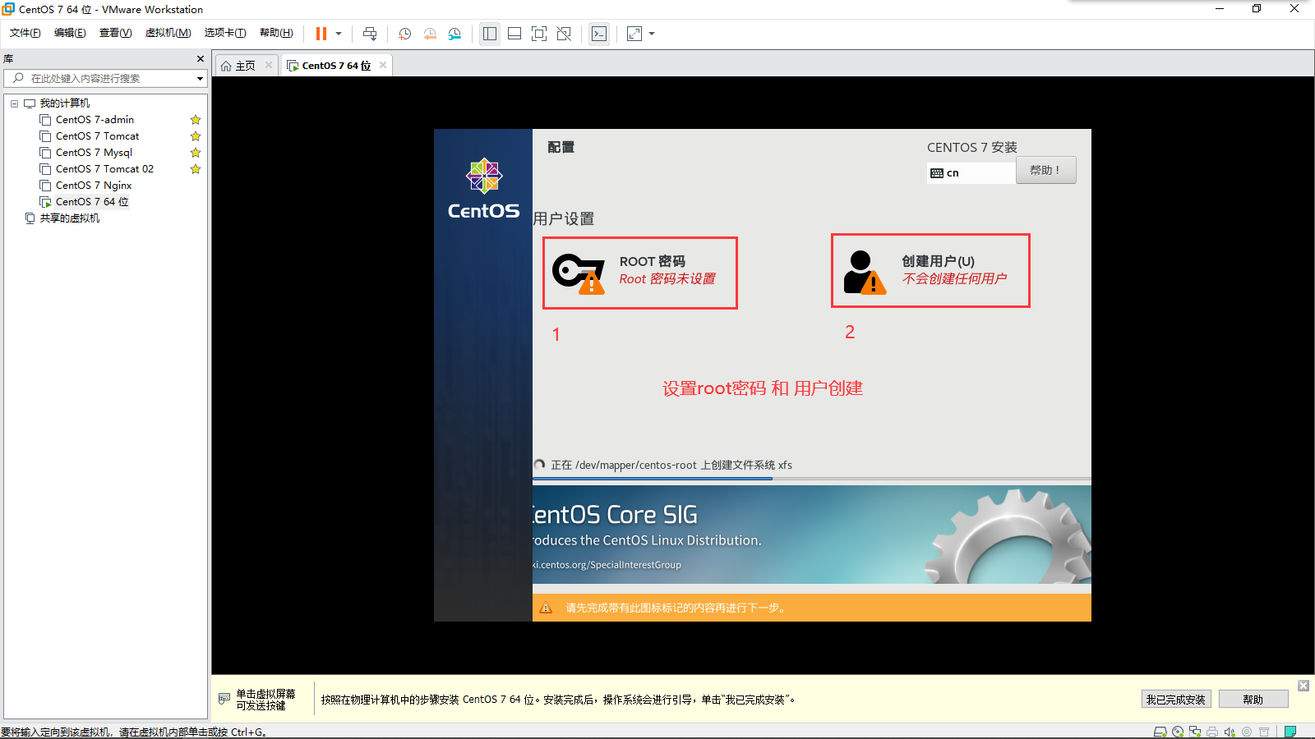Select 共享的虚拟机 in the library tree
The width and height of the screenshot is (1315, 739).
(x=70, y=218)
